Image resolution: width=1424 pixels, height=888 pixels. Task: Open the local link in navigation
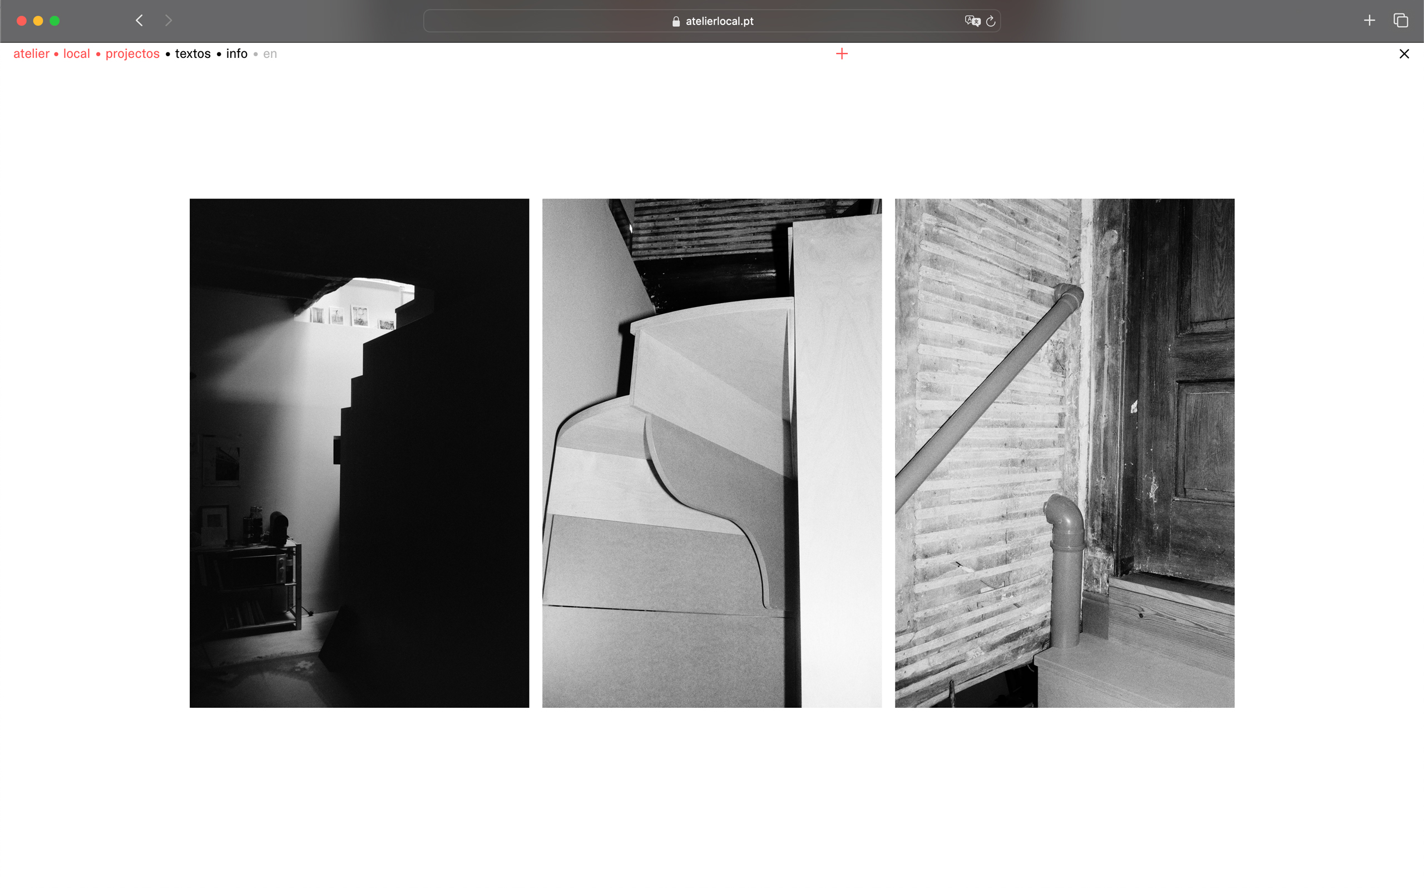76,54
